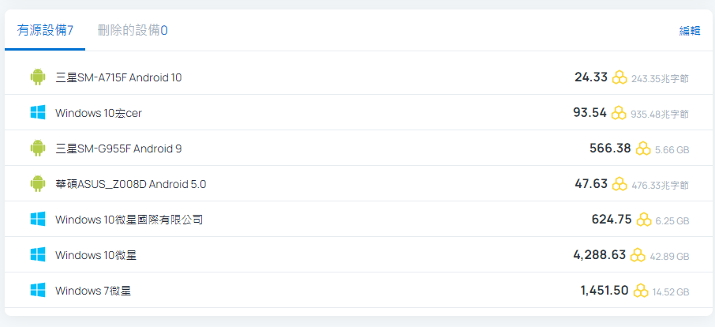This screenshot has height=327, width=715.
Task: Click the 14.52 GB traffic amount
Action: pos(671,292)
